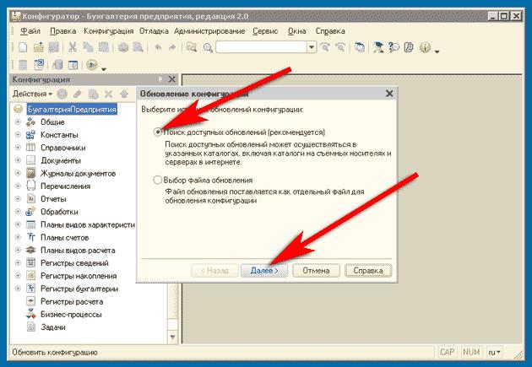
Task: Select 'Выбор файла обновления' radio button
Action: (156, 180)
